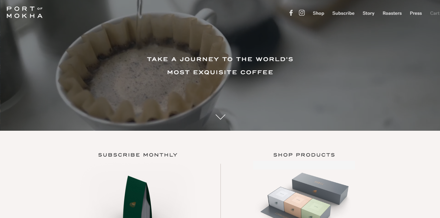Visit the Press page

[416, 13]
